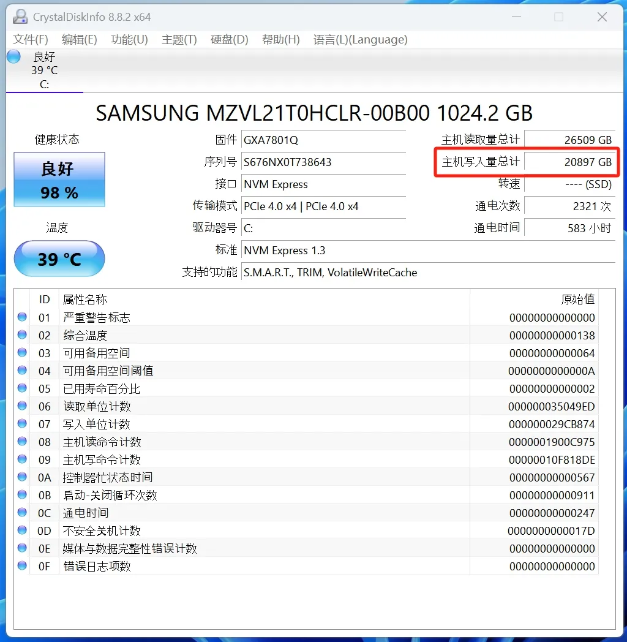Click the status orb for row 0C 通电时间
Image resolution: width=627 pixels, height=642 pixels.
(x=22, y=512)
